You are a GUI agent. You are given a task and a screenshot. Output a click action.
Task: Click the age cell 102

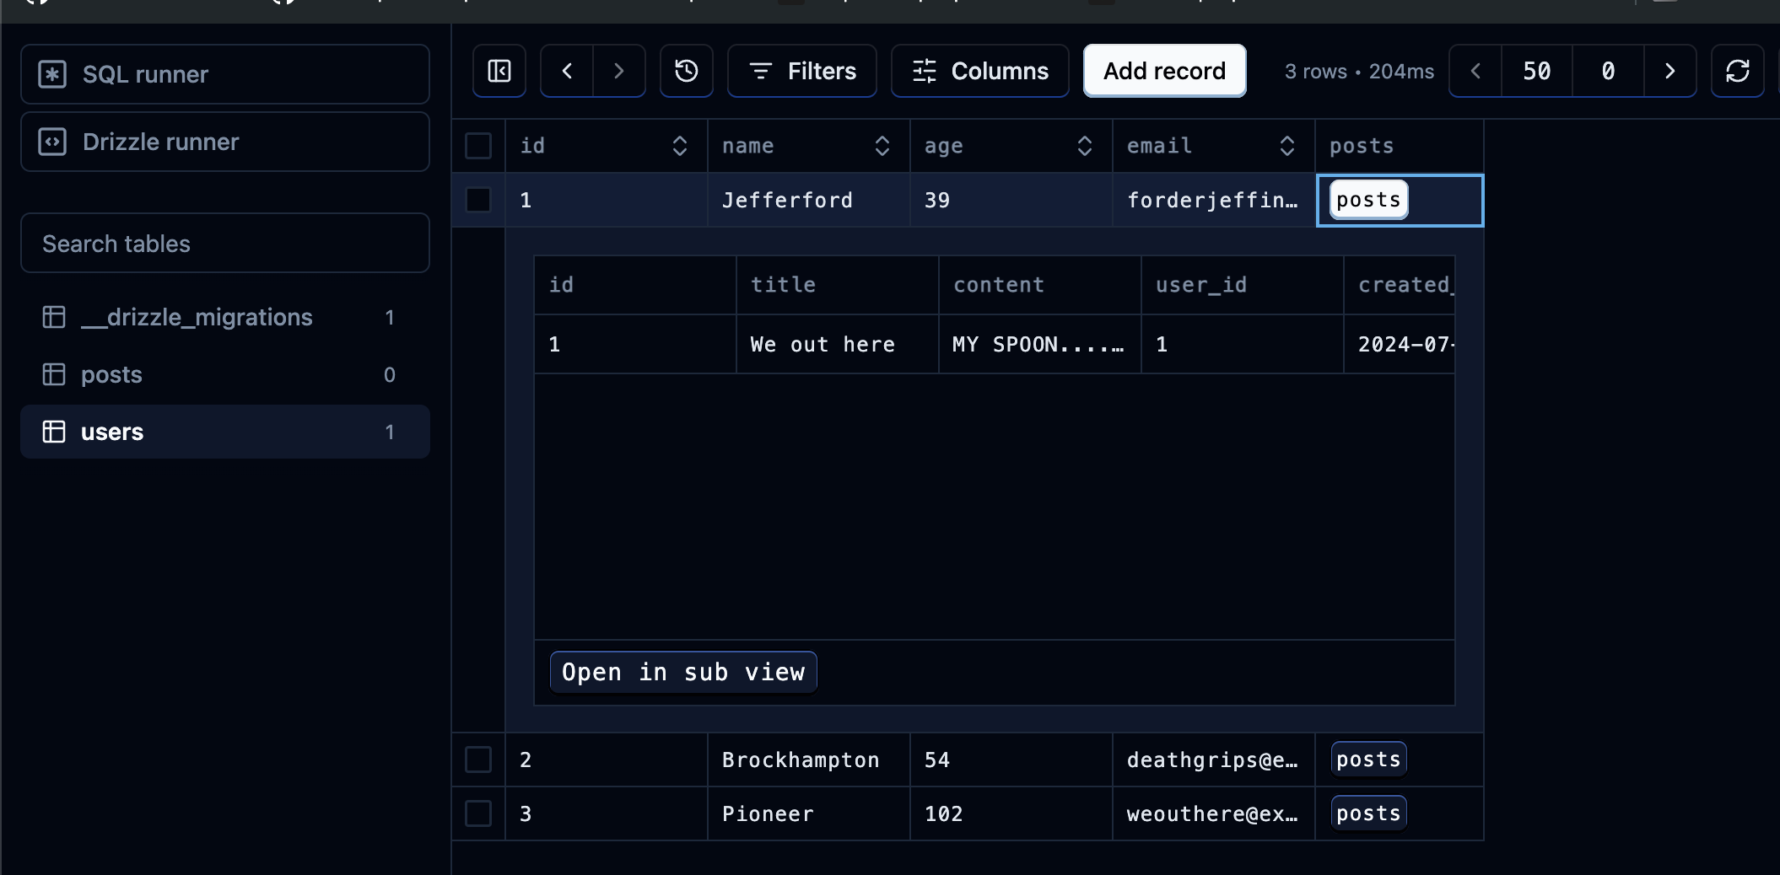tap(1011, 813)
